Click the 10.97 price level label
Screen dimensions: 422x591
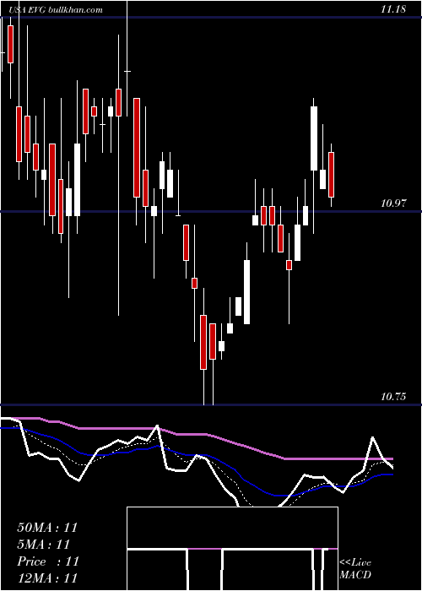[393, 203]
